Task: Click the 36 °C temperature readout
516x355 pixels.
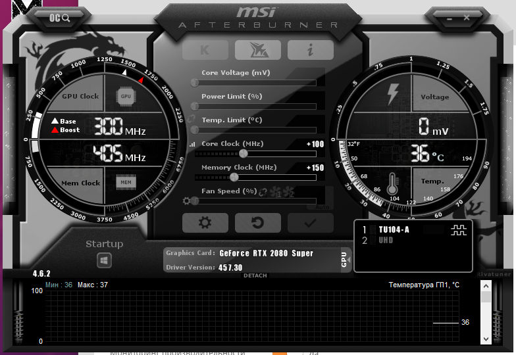Action: [x=427, y=154]
